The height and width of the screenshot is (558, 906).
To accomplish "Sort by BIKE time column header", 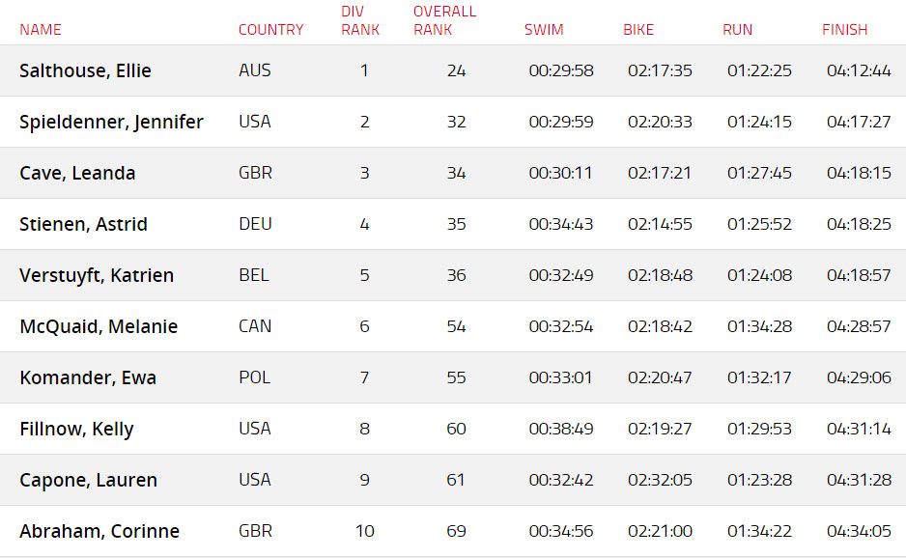I will pyautogui.click(x=638, y=30).
